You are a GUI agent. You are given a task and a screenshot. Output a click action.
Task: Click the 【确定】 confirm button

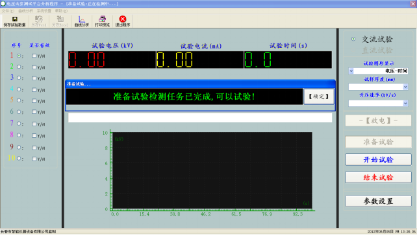(x=319, y=96)
